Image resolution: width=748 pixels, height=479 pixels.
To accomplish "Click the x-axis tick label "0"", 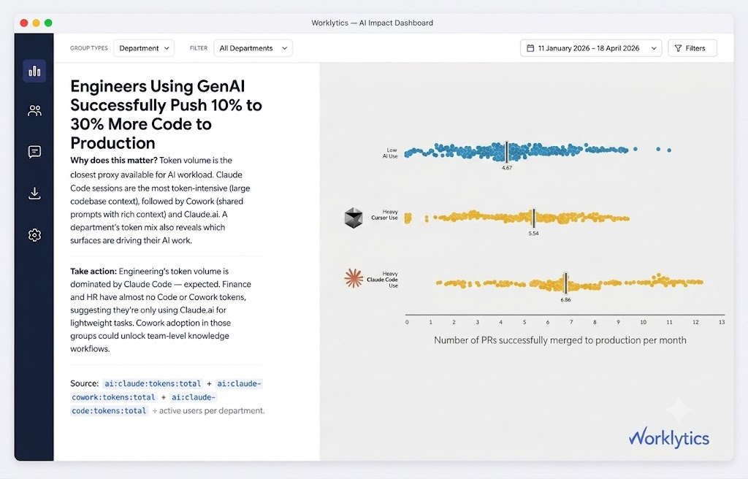I will click(407, 322).
